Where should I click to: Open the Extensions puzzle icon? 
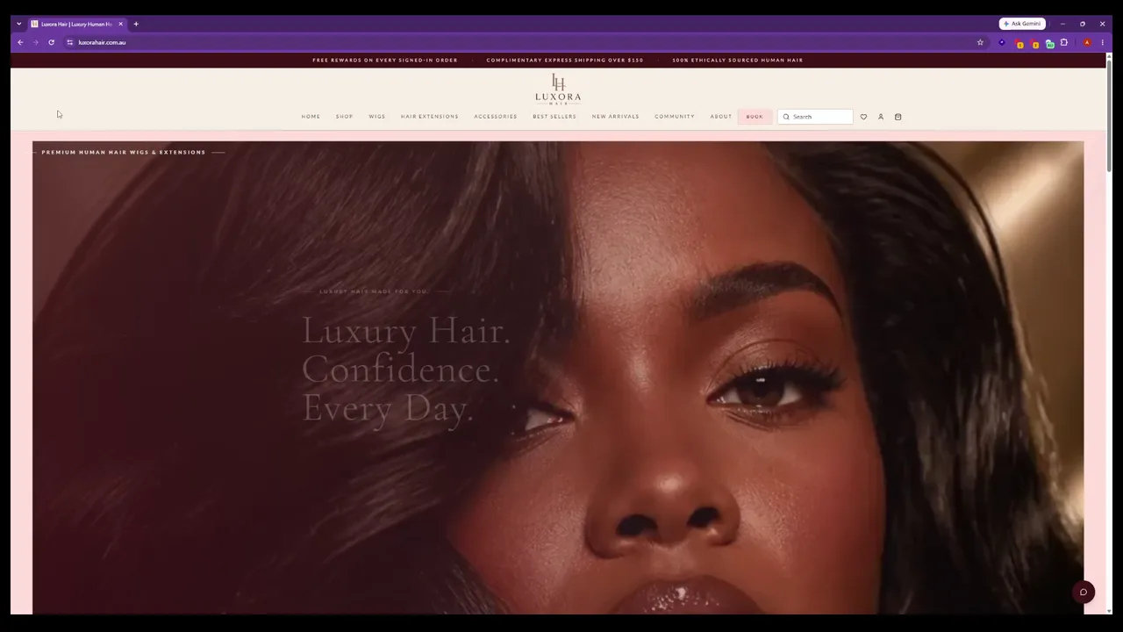pyautogui.click(x=1064, y=42)
